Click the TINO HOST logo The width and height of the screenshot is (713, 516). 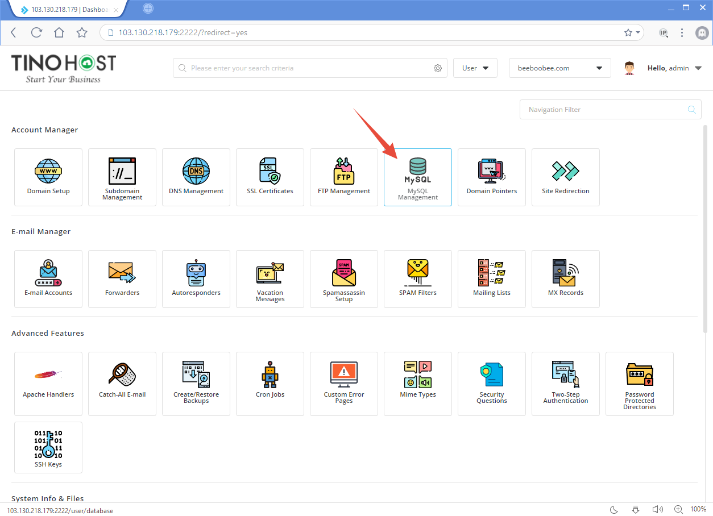63,66
